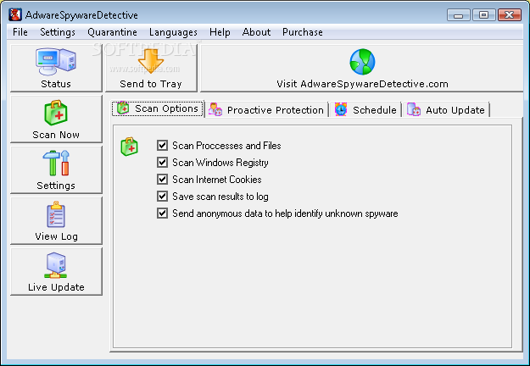Image resolution: width=530 pixels, height=366 pixels.
Task: Open the Help menu
Action: pyautogui.click(x=220, y=32)
